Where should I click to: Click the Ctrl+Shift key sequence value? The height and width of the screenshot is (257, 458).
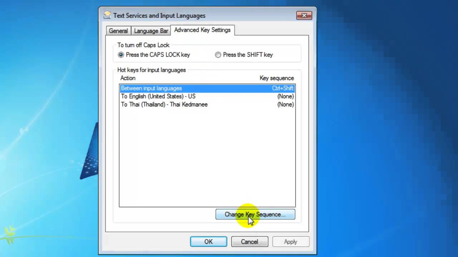[x=283, y=88]
